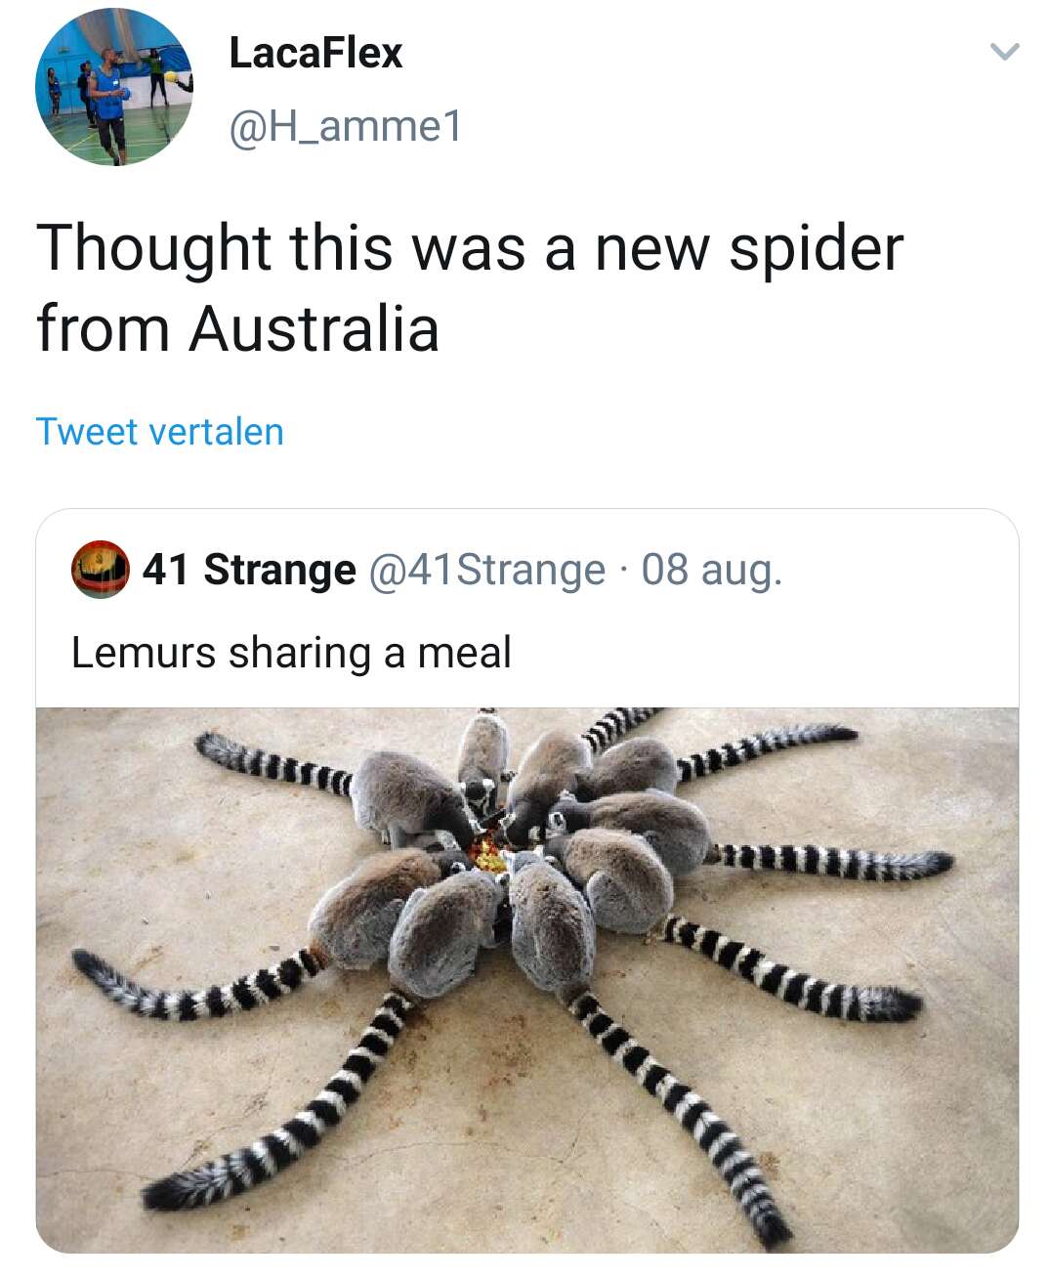
Task: Click the "Tweet vertalen" link
Action: 159,432
